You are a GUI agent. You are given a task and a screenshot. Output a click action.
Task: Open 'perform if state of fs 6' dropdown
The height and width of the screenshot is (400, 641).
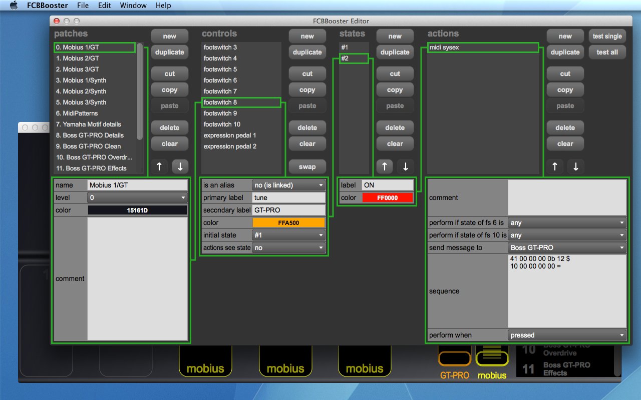click(567, 222)
